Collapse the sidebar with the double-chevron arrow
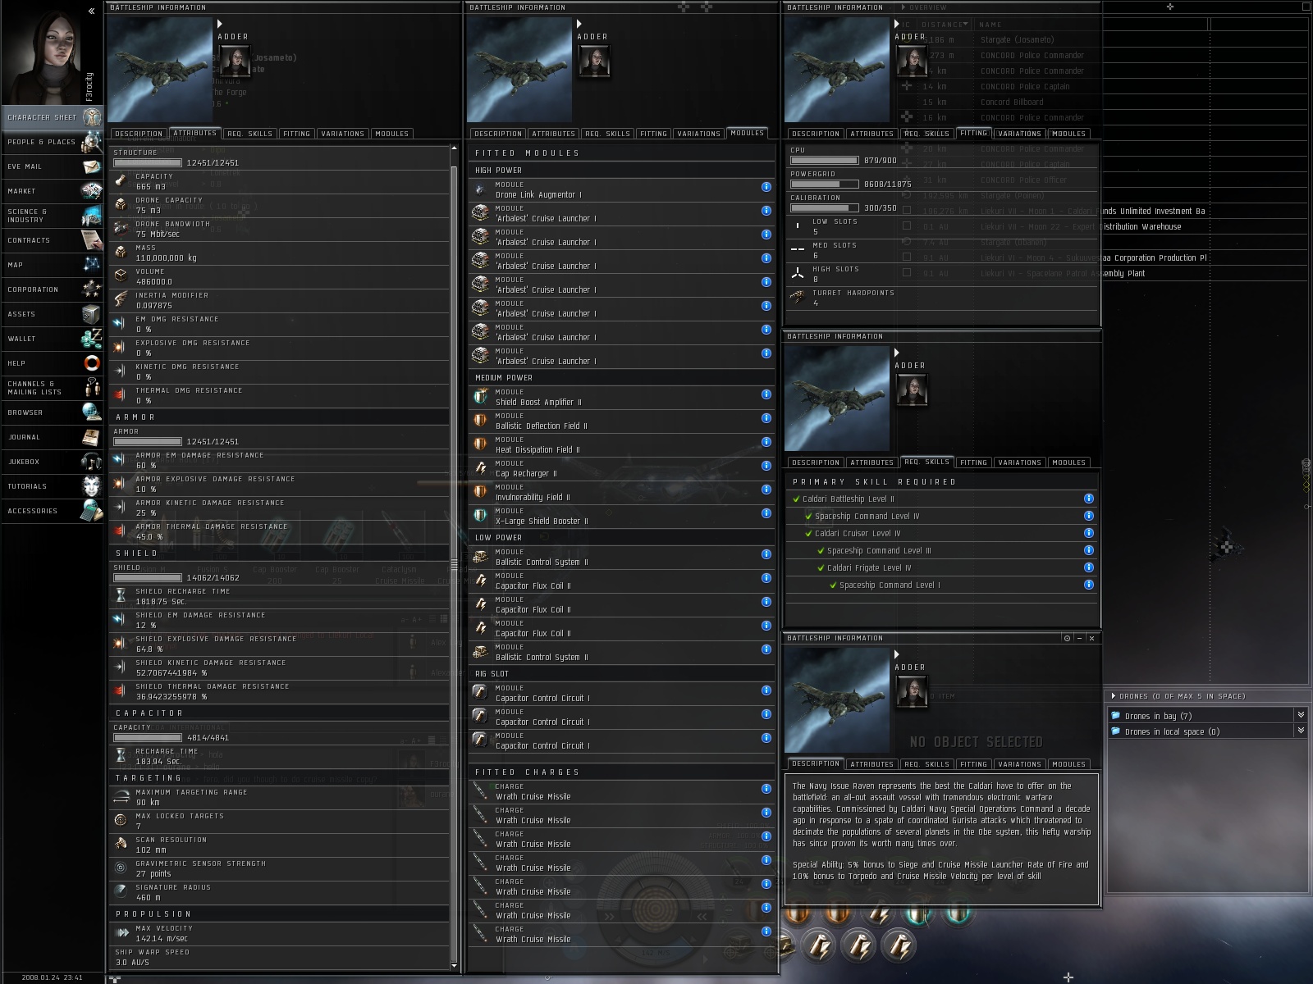This screenshot has height=984, width=1313. click(x=91, y=11)
